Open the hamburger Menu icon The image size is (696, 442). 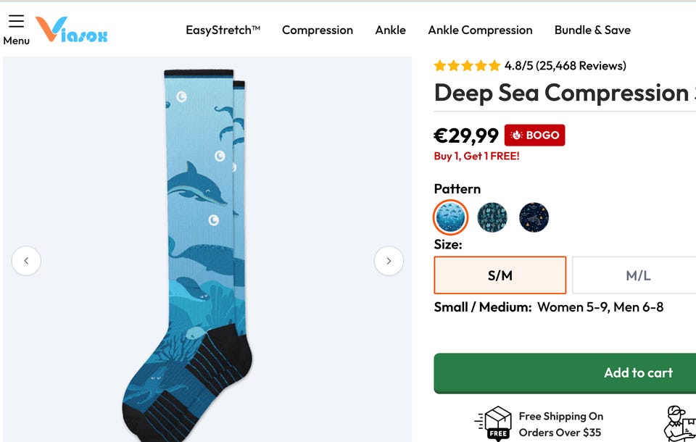(x=16, y=22)
